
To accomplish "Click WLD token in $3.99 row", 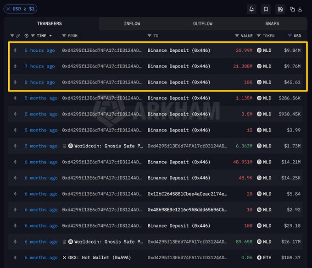I will (264, 130).
